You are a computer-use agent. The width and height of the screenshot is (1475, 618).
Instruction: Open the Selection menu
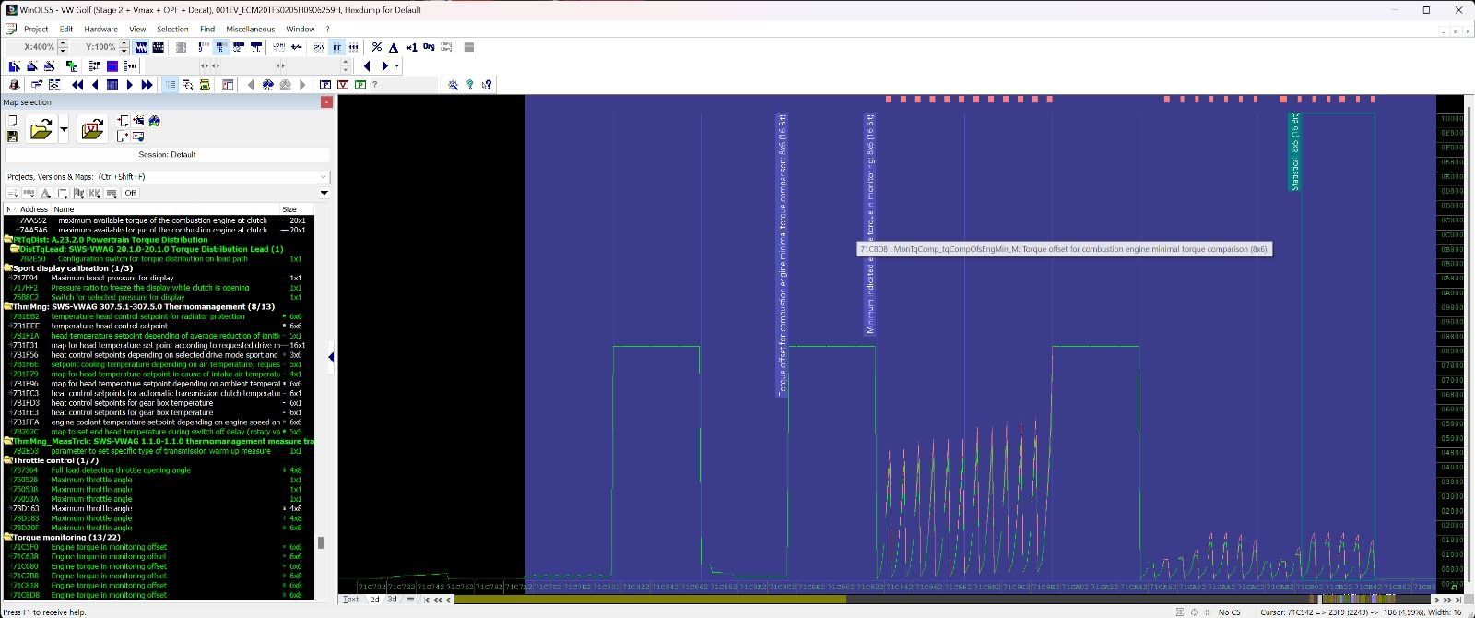pos(172,29)
